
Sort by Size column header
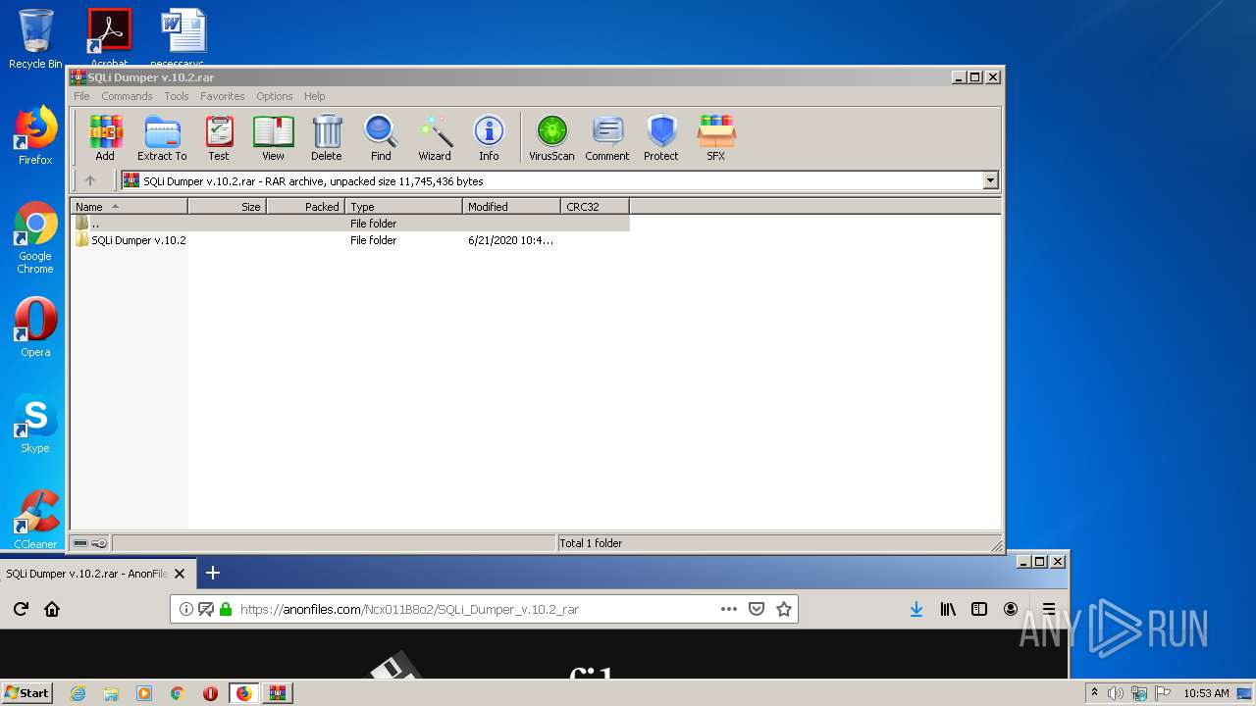click(x=227, y=207)
